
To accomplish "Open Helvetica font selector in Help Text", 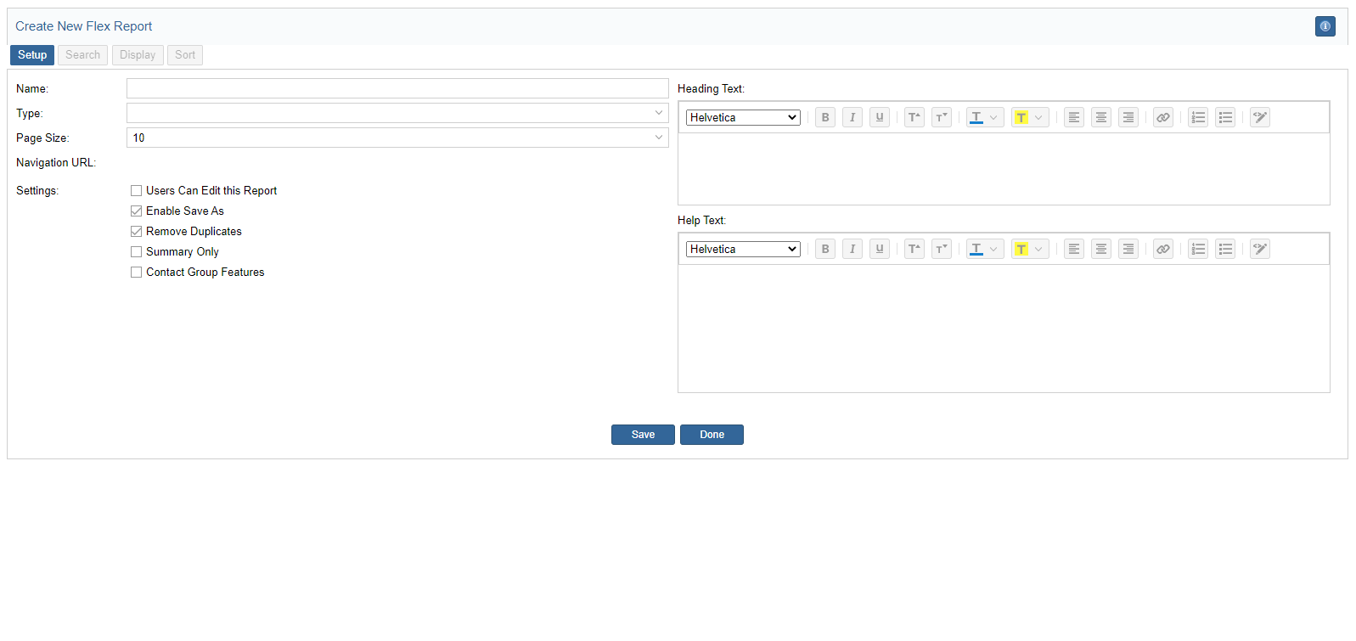I will pos(743,250).
